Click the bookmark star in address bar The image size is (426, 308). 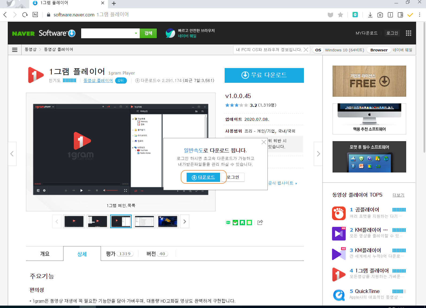pyautogui.click(x=340, y=15)
